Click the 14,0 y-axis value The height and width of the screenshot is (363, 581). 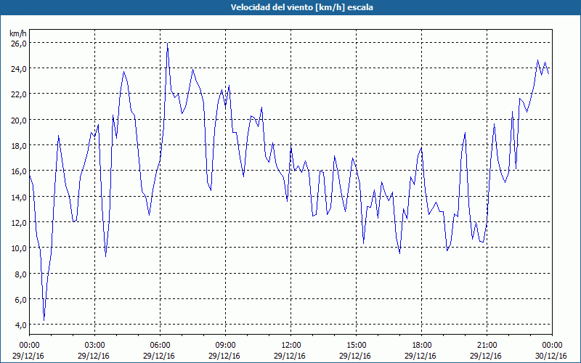pos(18,197)
